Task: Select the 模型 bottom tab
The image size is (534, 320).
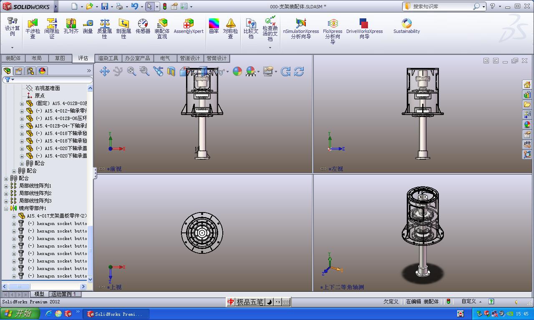Action: 39,294
